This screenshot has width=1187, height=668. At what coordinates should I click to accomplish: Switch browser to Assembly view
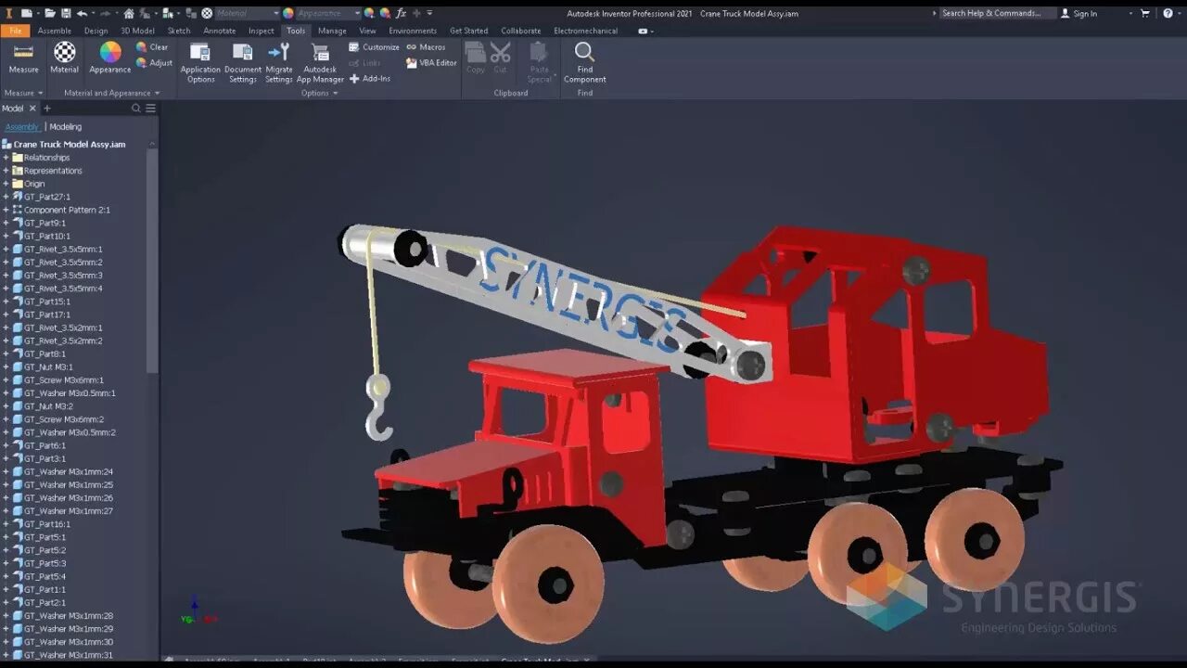click(21, 127)
